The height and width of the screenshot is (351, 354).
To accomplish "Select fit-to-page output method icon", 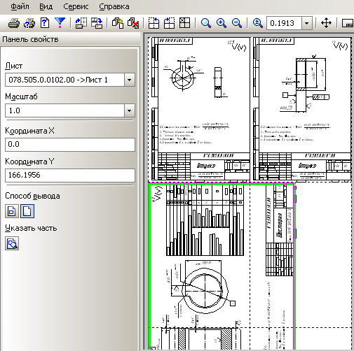I will [12, 211].
